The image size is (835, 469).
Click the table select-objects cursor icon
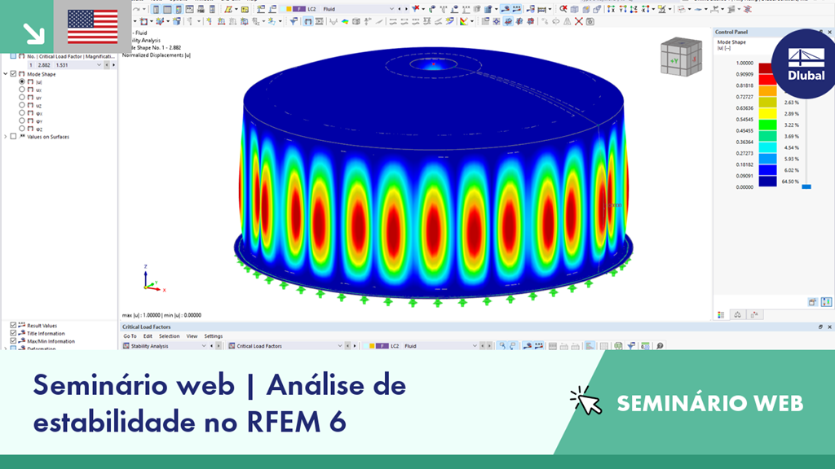(502, 345)
